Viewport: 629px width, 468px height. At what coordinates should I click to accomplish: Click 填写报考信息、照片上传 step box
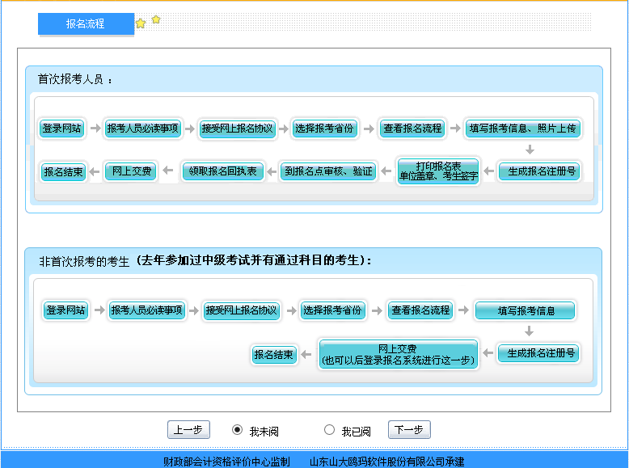coord(523,129)
